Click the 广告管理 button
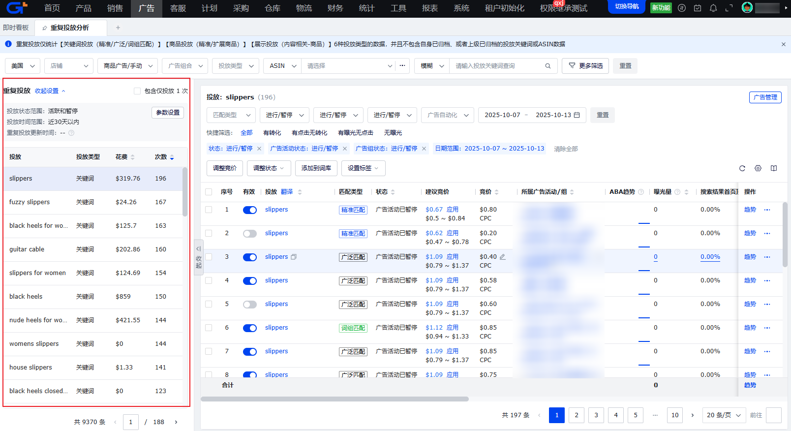This screenshot has height=431, width=791. click(x=765, y=97)
